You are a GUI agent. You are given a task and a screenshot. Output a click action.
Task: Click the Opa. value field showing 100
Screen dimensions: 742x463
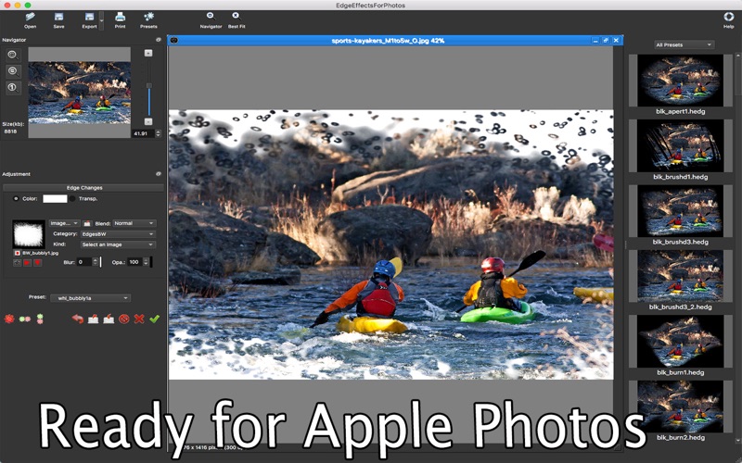coord(134,262)
